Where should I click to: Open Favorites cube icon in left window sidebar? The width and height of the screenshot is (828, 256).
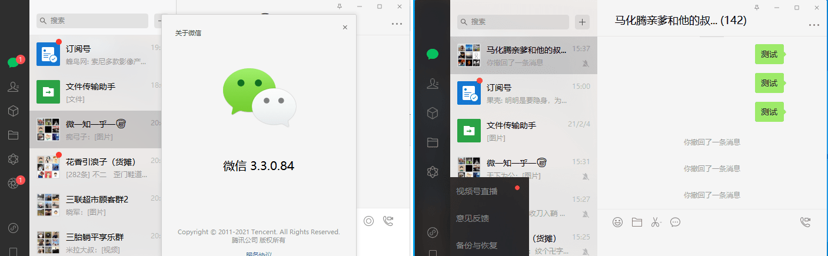(13, 111)
